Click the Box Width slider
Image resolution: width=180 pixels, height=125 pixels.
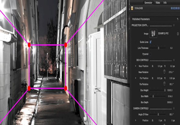point(158,96)
